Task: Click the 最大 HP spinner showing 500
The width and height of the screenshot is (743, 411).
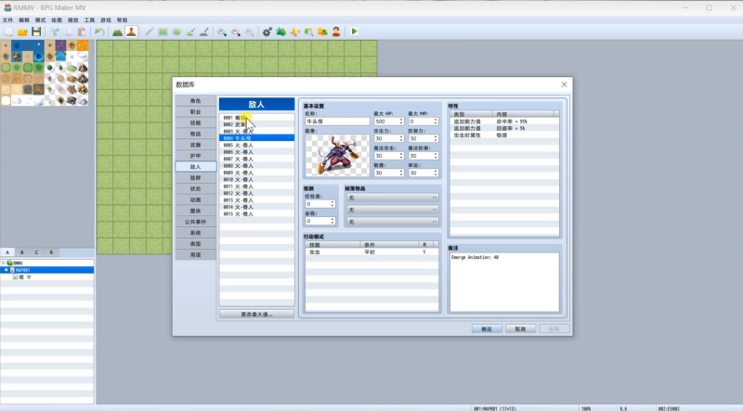Action: tap(388, 122)
